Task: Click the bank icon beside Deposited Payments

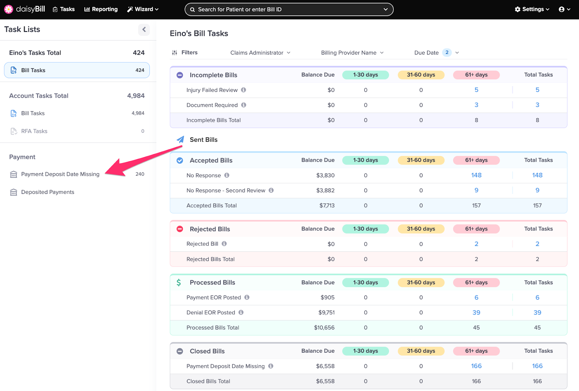Action: (14, 192)
